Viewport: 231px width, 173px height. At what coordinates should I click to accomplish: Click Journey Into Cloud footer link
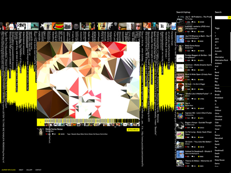[x=9, y=170]
